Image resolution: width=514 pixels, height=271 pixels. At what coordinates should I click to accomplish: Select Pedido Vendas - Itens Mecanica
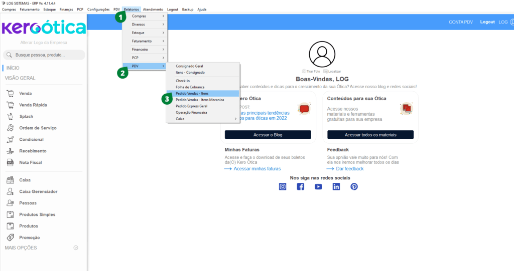203,100
